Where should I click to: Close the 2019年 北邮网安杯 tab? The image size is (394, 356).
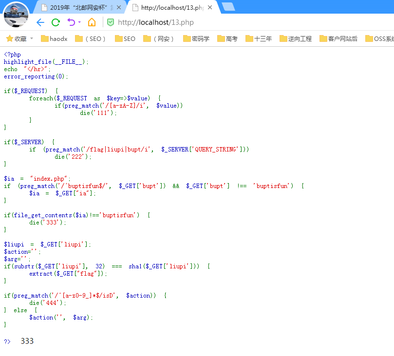[119, 7]
